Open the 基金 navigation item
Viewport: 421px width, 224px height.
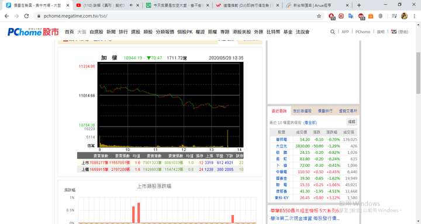pos(288,32)
